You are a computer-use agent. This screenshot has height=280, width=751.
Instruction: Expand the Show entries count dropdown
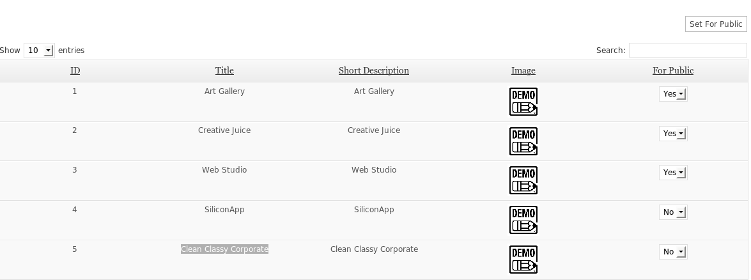point(39,51)
